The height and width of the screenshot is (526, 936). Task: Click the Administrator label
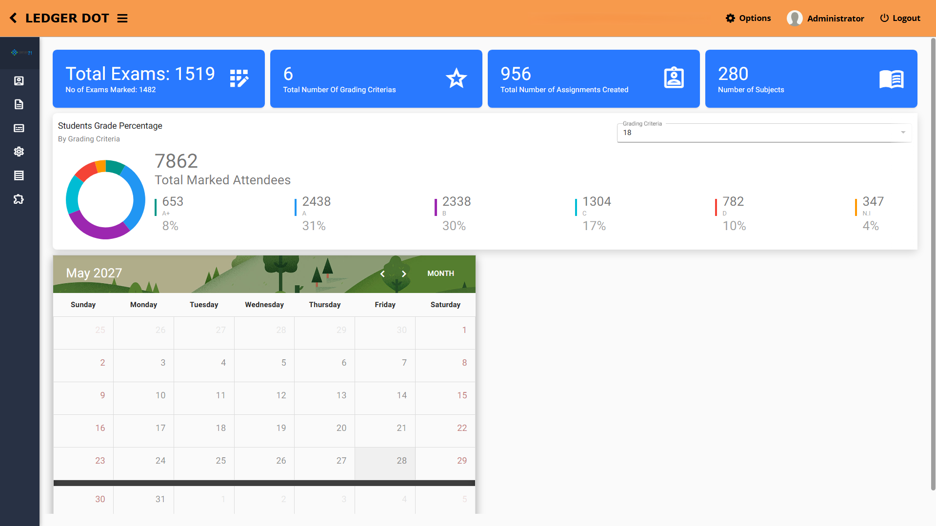(x=836, y=19)
